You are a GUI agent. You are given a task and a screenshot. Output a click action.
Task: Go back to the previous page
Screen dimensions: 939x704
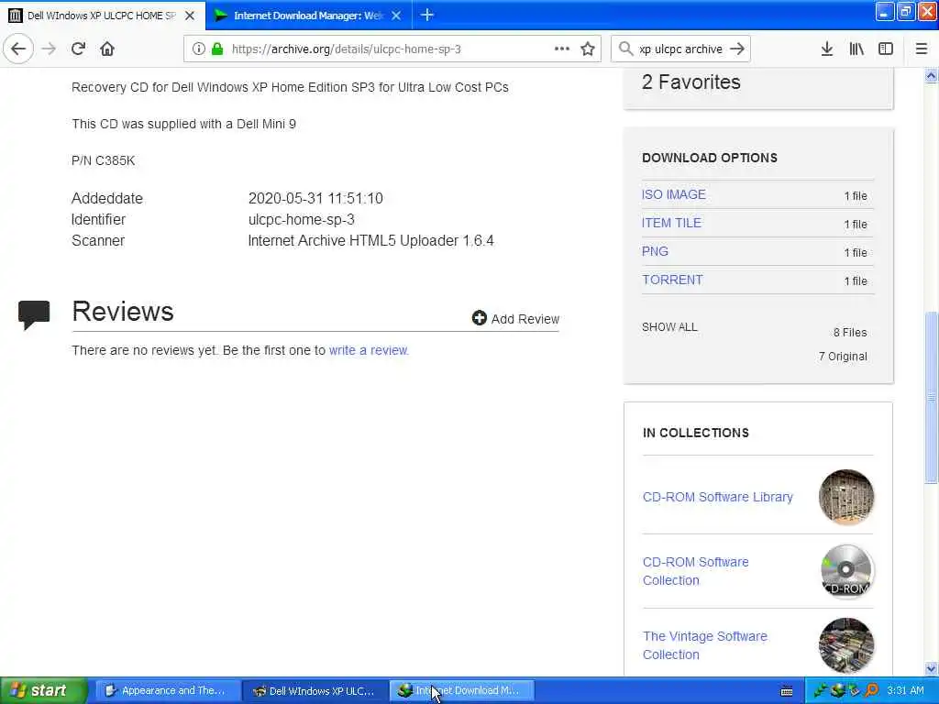[18, 49]
